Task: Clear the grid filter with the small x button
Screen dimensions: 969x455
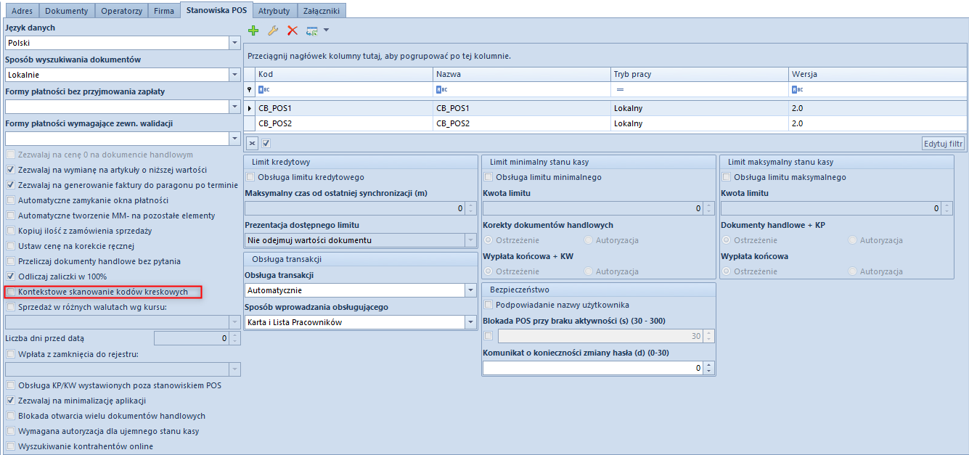Action: pos(253,143)
